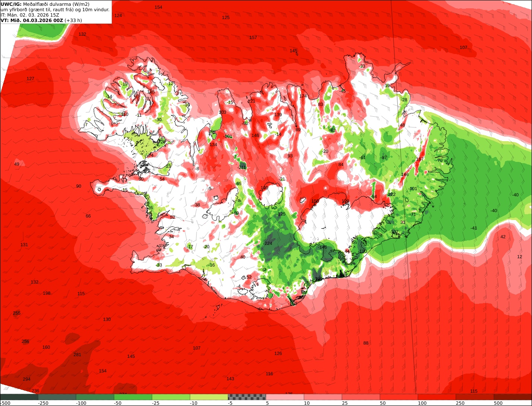Viewport: 532px width, 406px height.
Task: Click the map value 255
Action: pyautogui.click(x=17, y=313)
